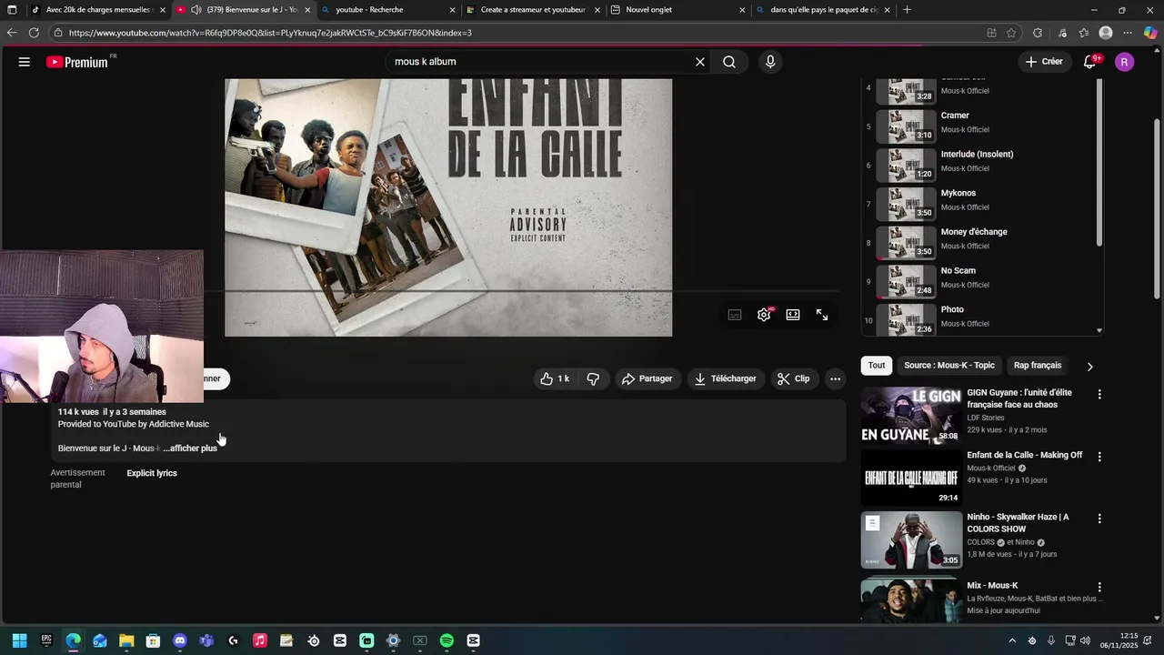
Task: Start voice search with the microphone
Action: 770,62
